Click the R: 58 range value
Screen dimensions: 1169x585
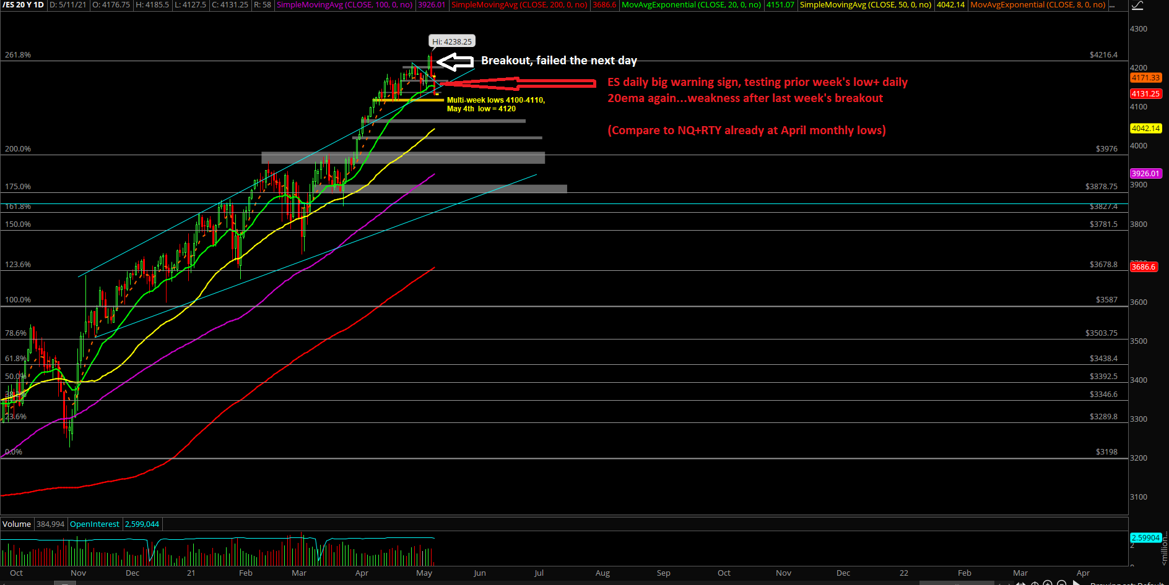pos(263,5)
